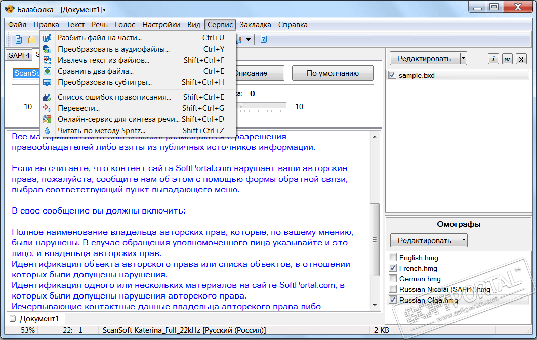The height and width of the screenshot is (340, 537).
Task: Click the translate arrows icon
Action: tap(47, 108)
